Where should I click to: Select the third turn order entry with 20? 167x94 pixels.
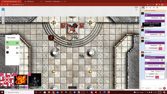13,53
